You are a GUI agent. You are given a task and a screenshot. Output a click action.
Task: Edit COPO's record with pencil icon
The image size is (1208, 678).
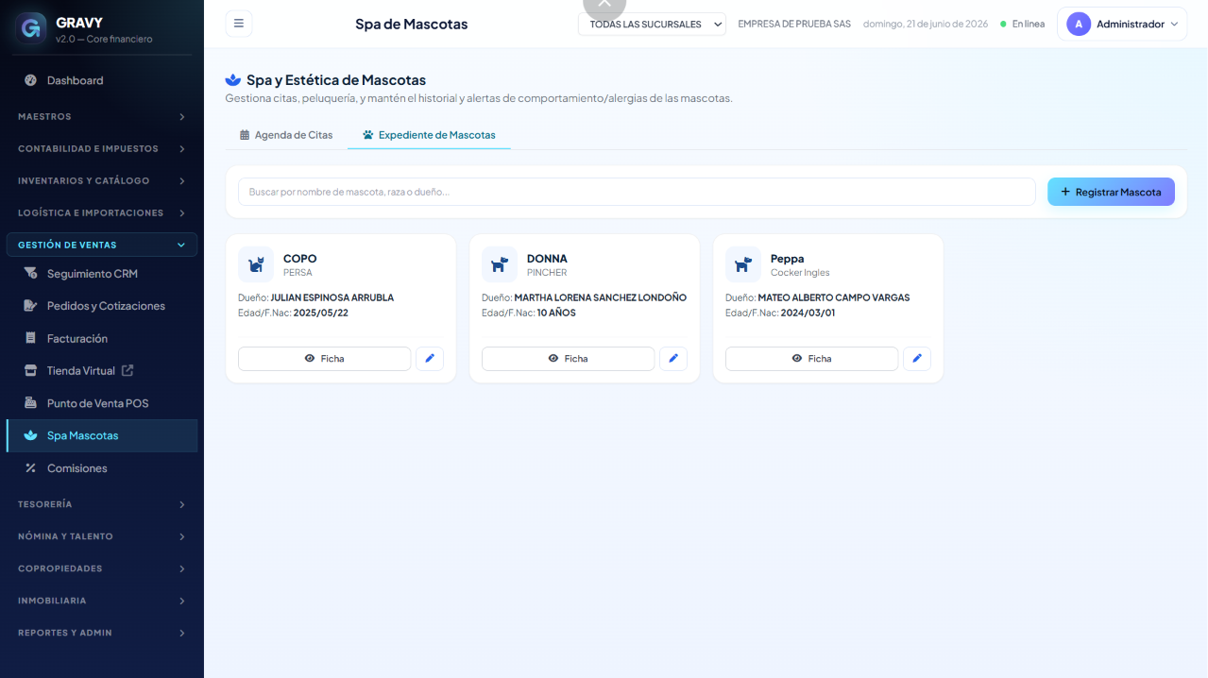click(430, 359)
